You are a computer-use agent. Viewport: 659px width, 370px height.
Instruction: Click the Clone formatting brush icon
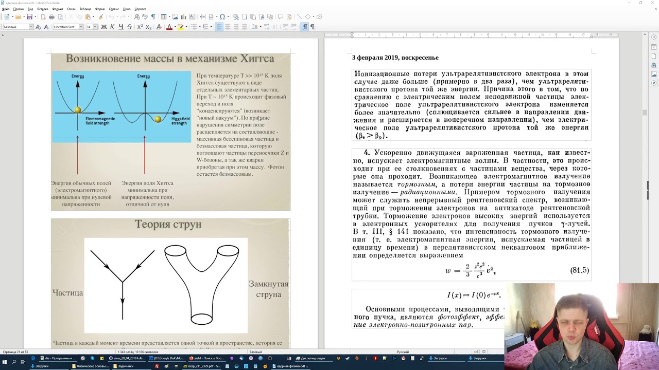click(x=100, y=17)
